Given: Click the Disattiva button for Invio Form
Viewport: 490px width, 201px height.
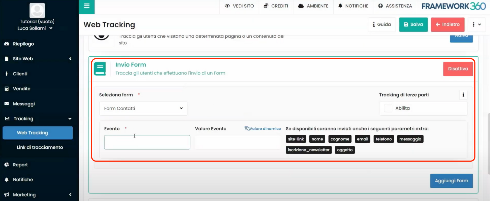Looking at the screenshot, I should tap(458, 69).
